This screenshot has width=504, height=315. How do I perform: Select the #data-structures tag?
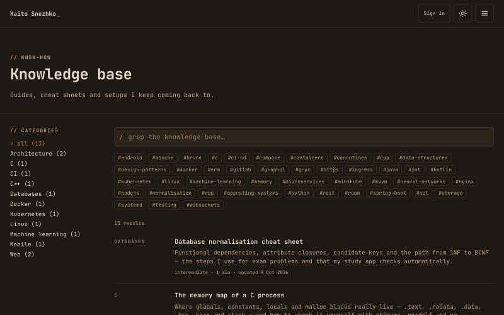click(x=423, y=158)
